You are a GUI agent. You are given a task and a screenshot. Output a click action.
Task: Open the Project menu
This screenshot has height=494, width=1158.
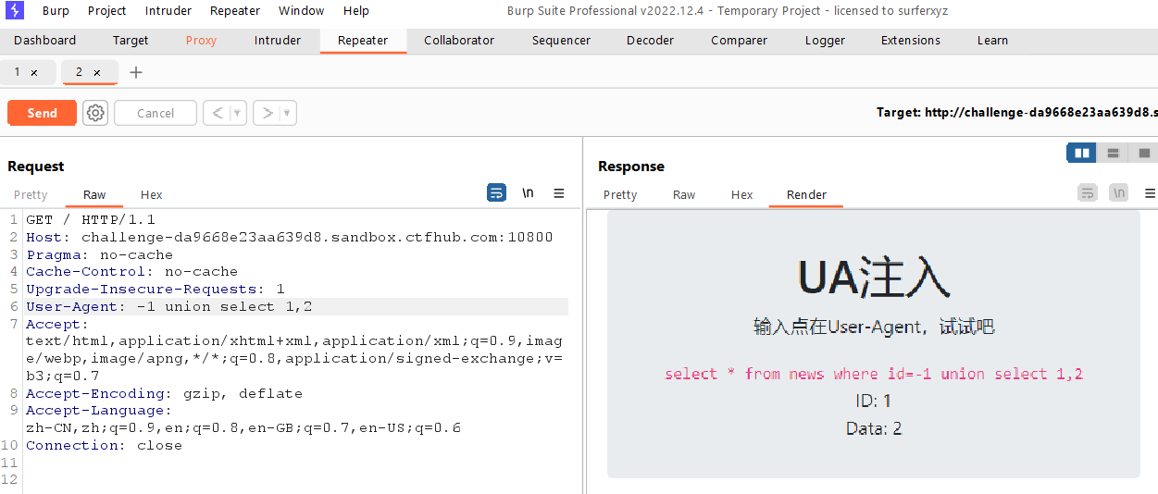[x=107, y=11]
